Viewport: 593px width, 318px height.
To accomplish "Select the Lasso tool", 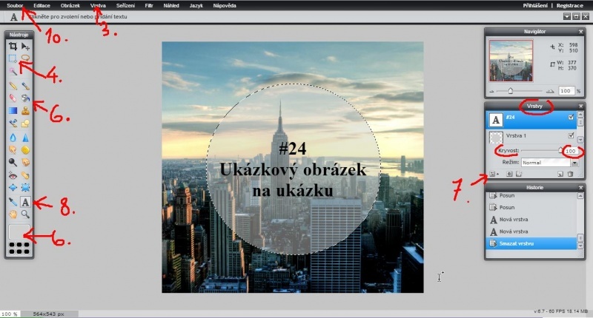I will coord(26,58).
